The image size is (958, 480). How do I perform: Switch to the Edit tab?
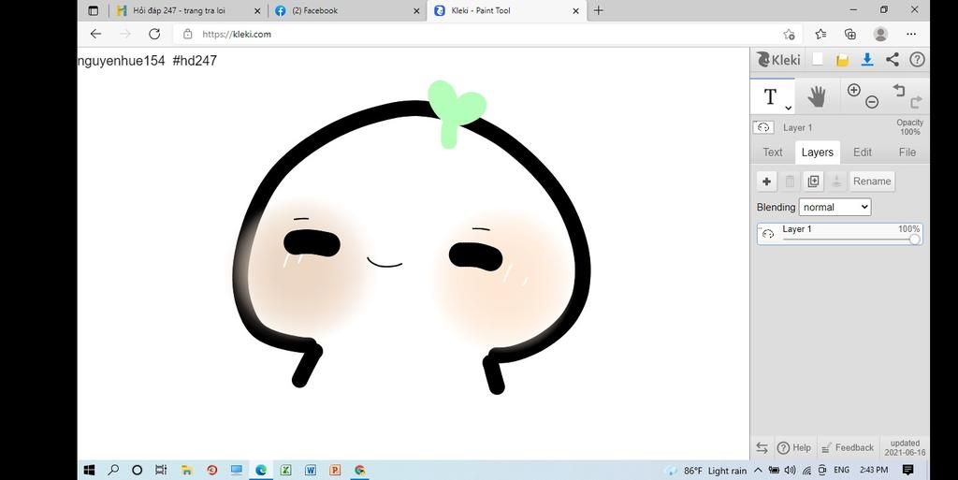[862, 153]
